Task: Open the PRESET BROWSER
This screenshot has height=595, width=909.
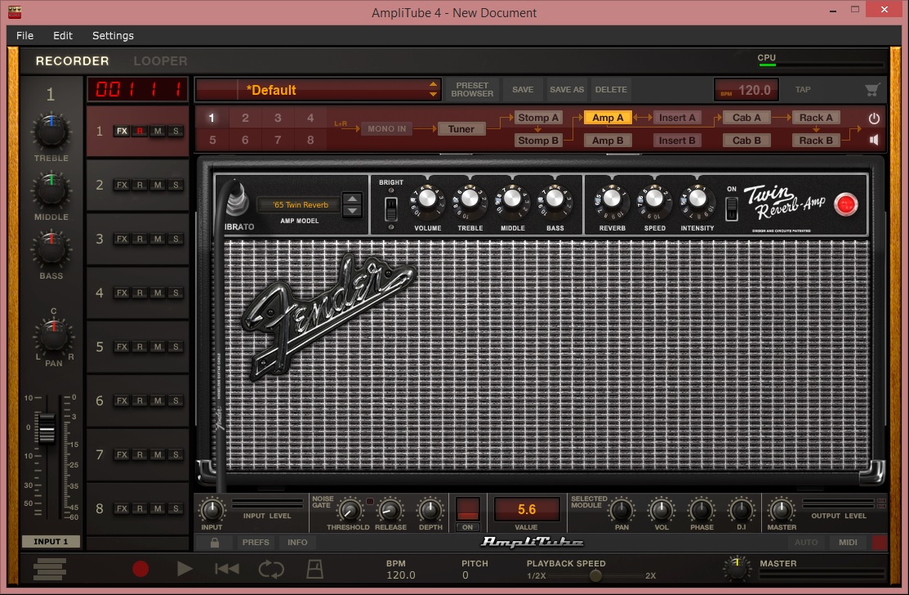Action: tap(472, 89)
